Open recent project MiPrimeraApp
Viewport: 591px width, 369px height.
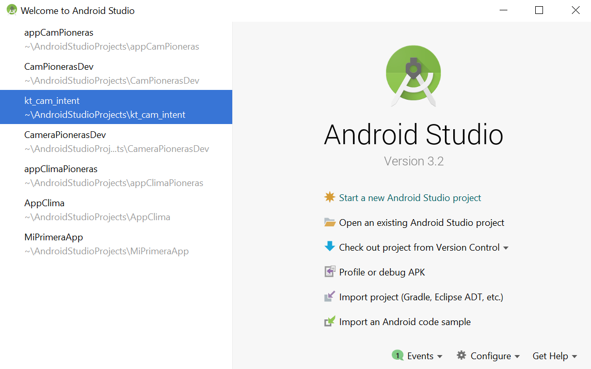116,244
